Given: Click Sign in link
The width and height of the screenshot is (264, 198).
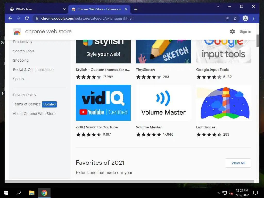Looking at the screenshot, I should click(245, 31).
